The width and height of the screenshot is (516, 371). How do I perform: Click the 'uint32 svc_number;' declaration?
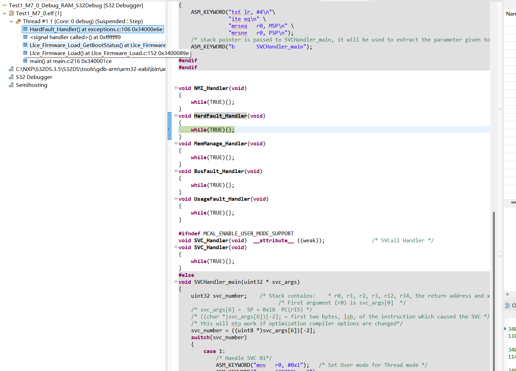(x=219, y=296)
